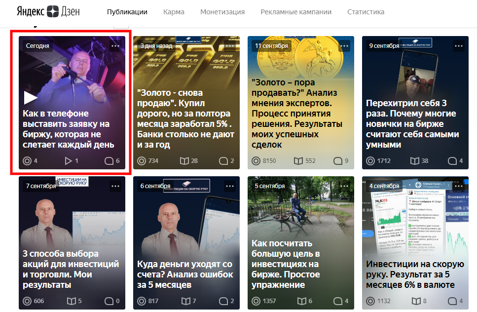Open options menu on today's video card
Screen dimensions: 477x312
pyautogui.click(x=114, y=45)
